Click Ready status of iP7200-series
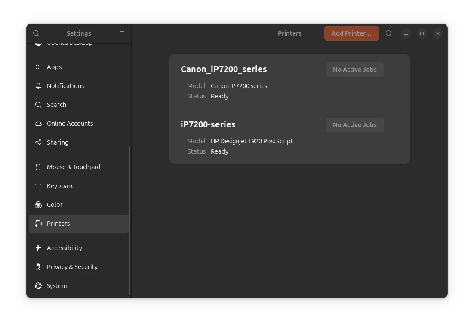474x327 pixels. 219,151
